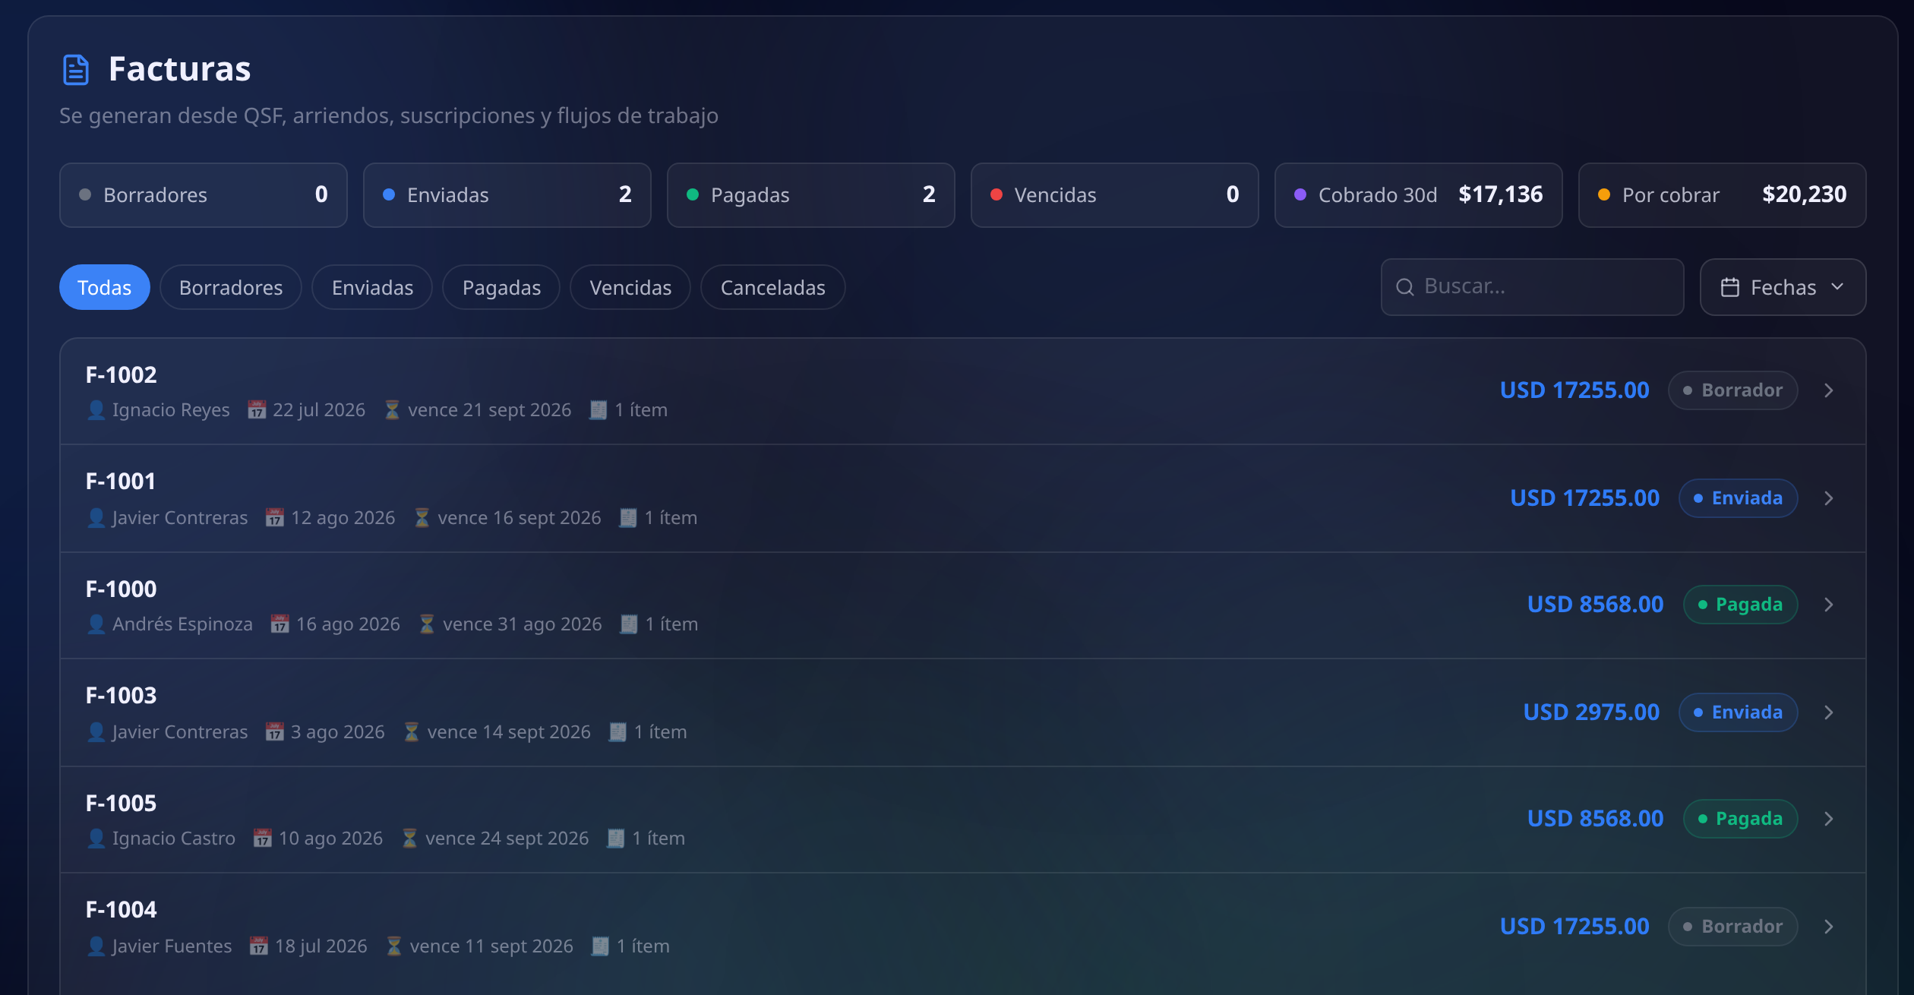Switch to the Vencidas filter tab
This screenshot has width=1914, height=995.
(630, 287)
